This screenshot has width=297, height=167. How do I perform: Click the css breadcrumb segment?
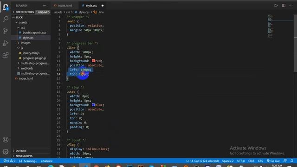click(x=68, y=12)
